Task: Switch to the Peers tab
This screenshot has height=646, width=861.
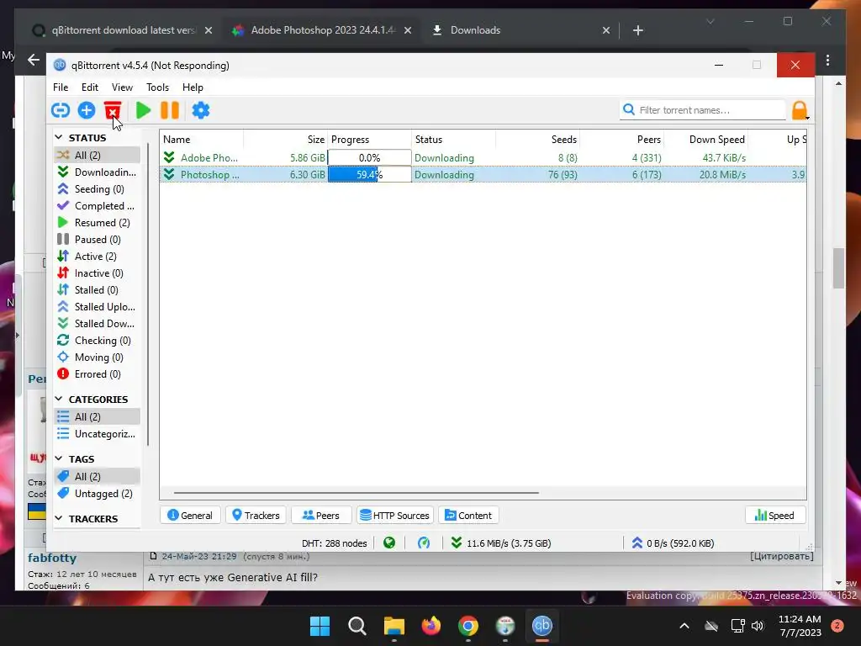Action: 321,516
